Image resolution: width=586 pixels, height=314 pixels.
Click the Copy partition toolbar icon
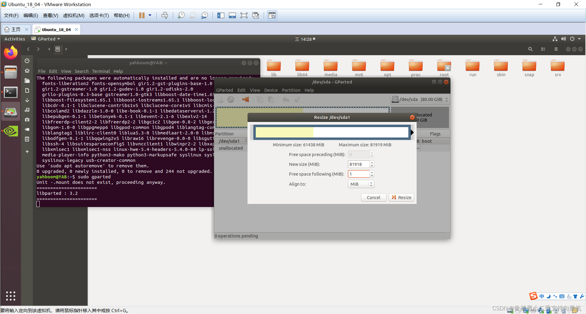260,99
